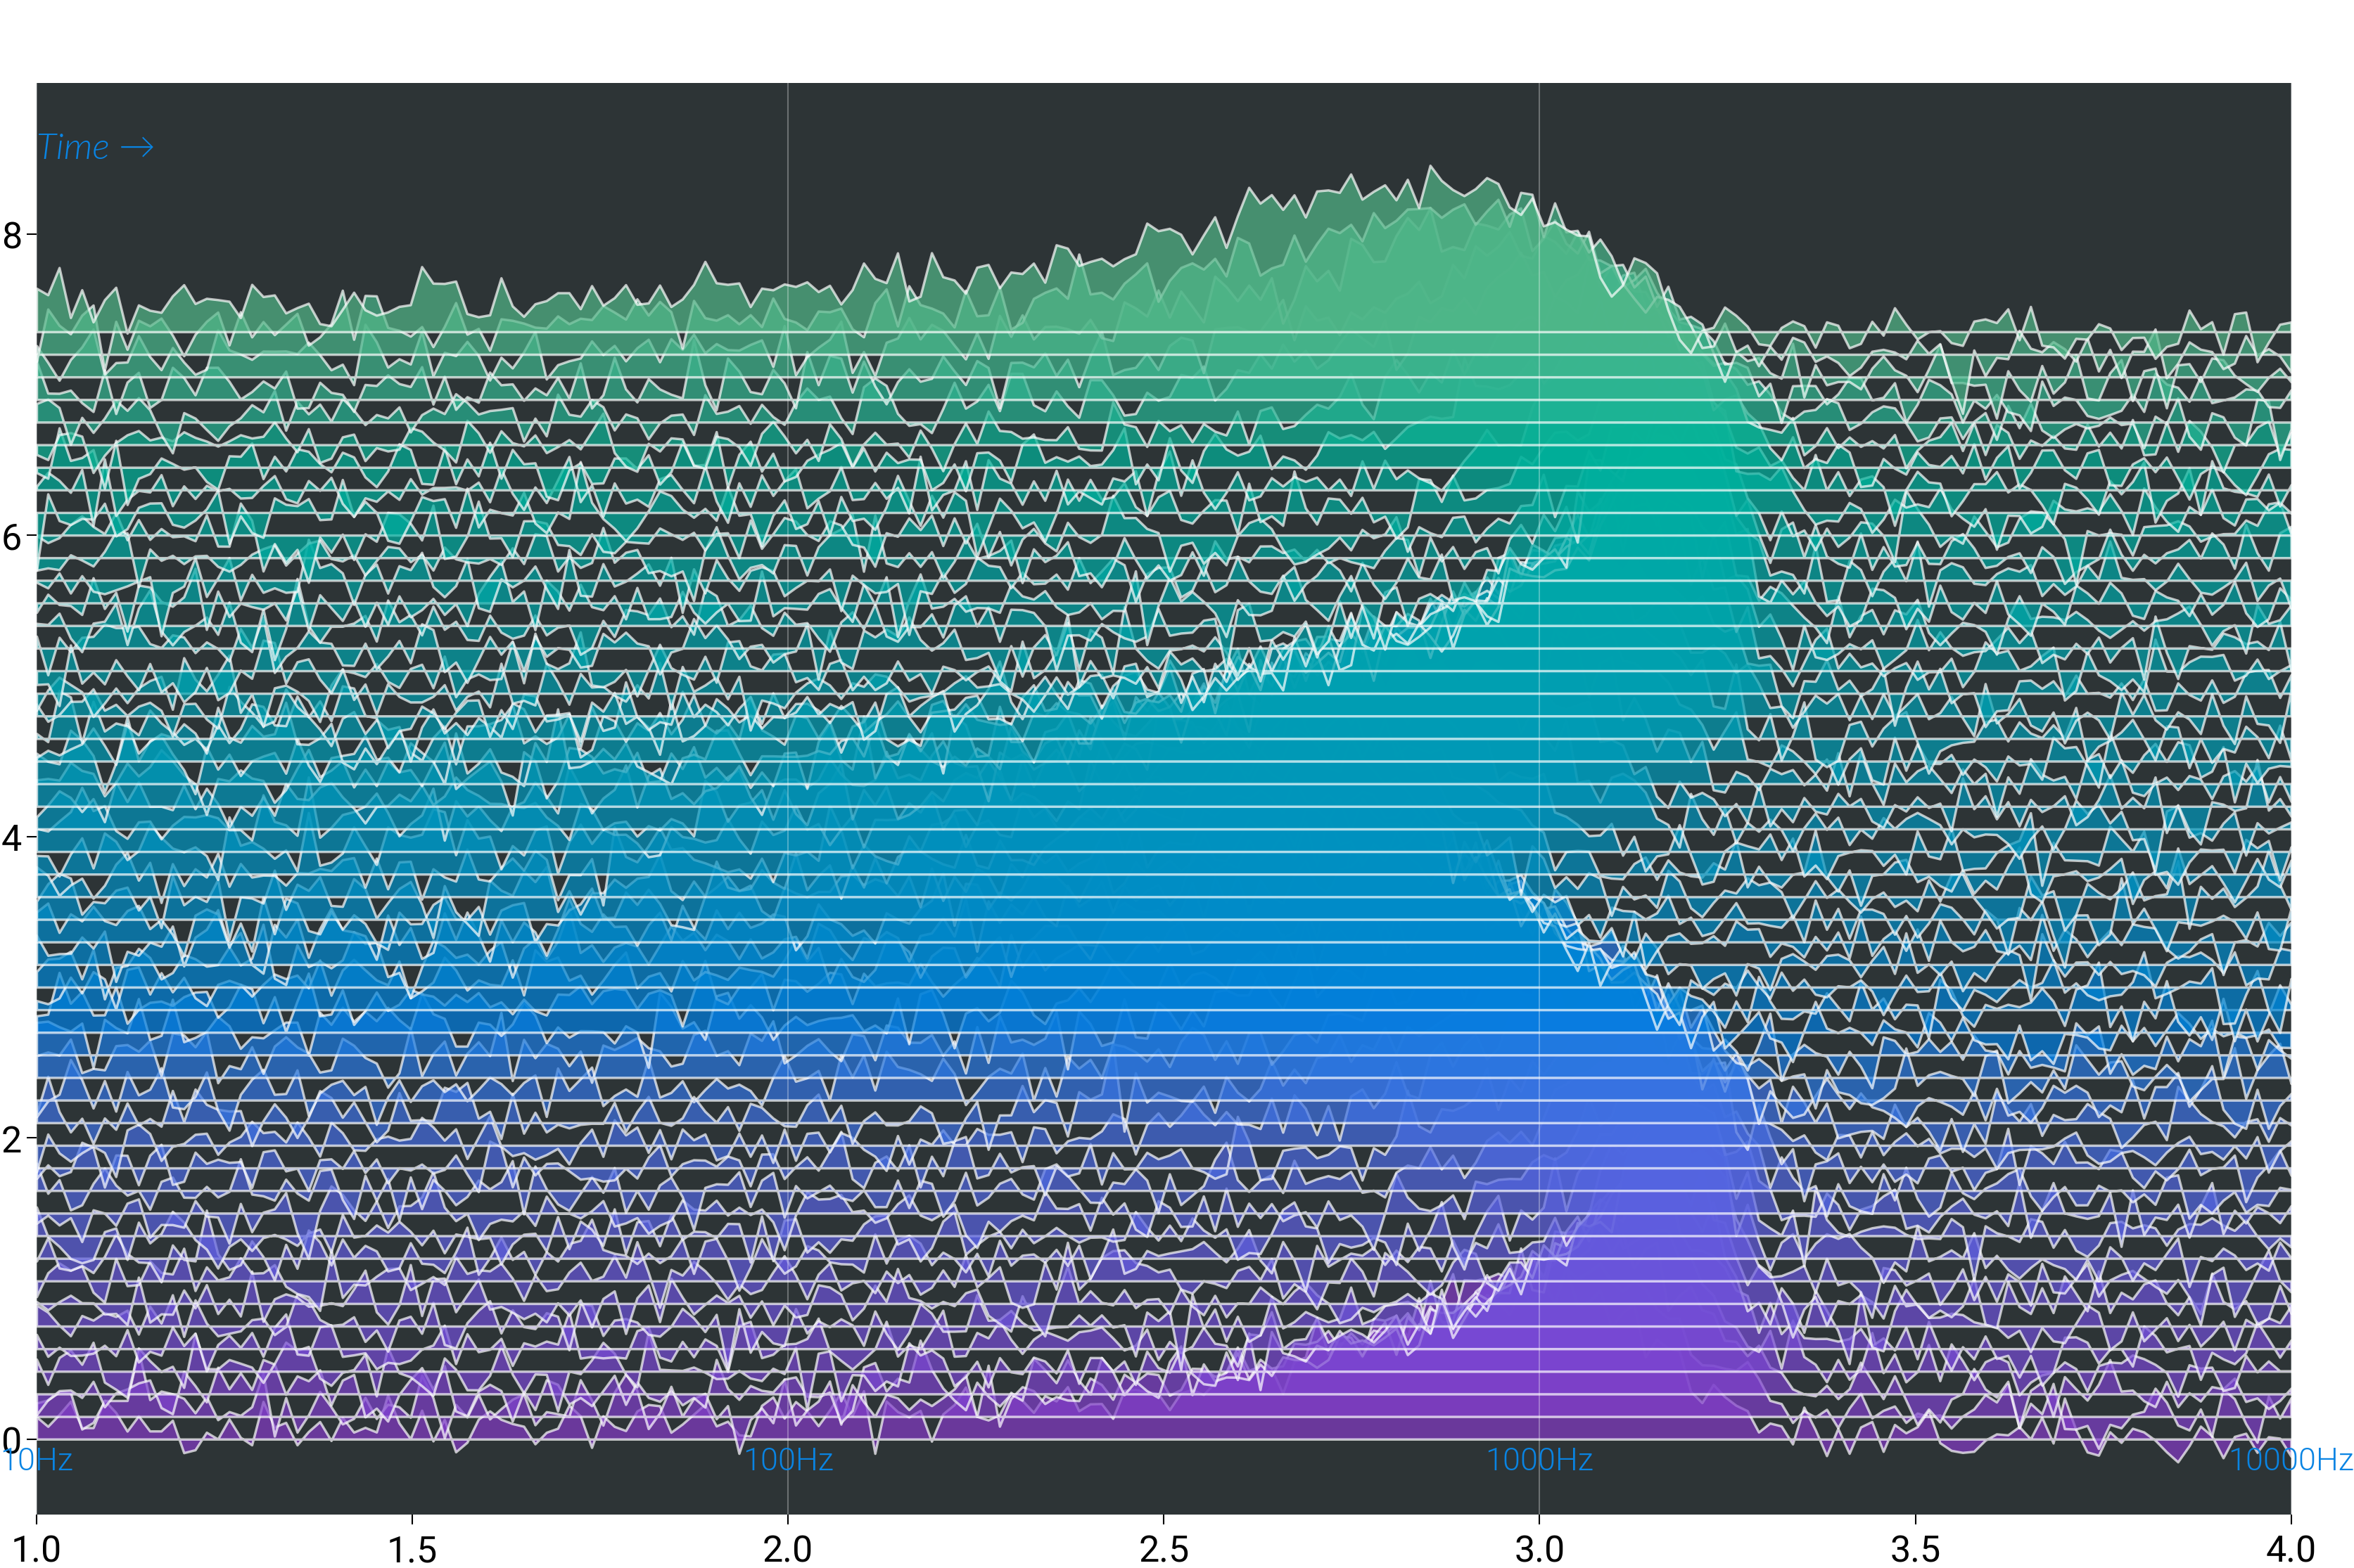
Task: Select y-axis tick label 4
Action: click(x=12, y=838)
